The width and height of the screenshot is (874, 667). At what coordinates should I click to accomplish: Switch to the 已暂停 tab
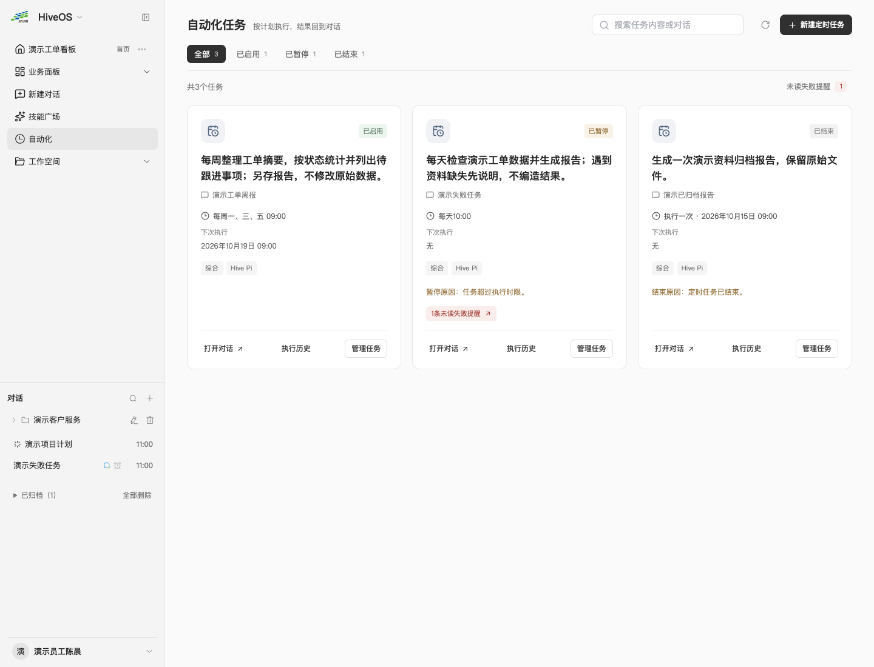301,54
